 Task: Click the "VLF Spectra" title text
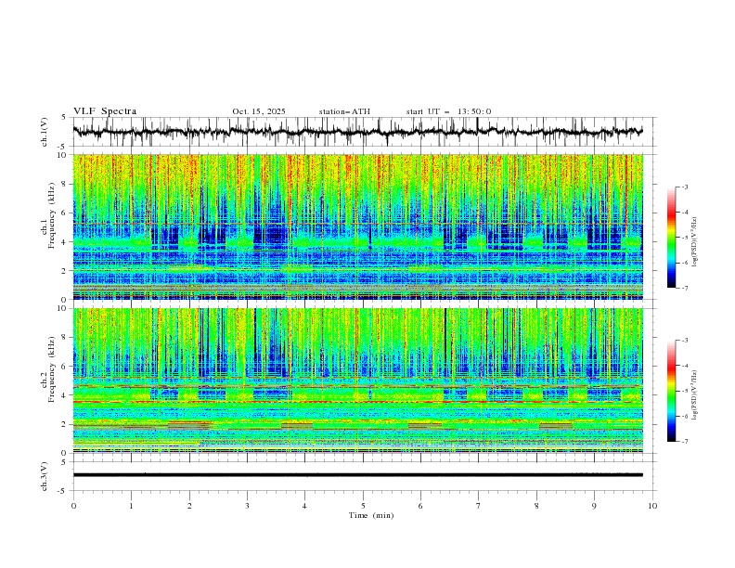(105, 111)
